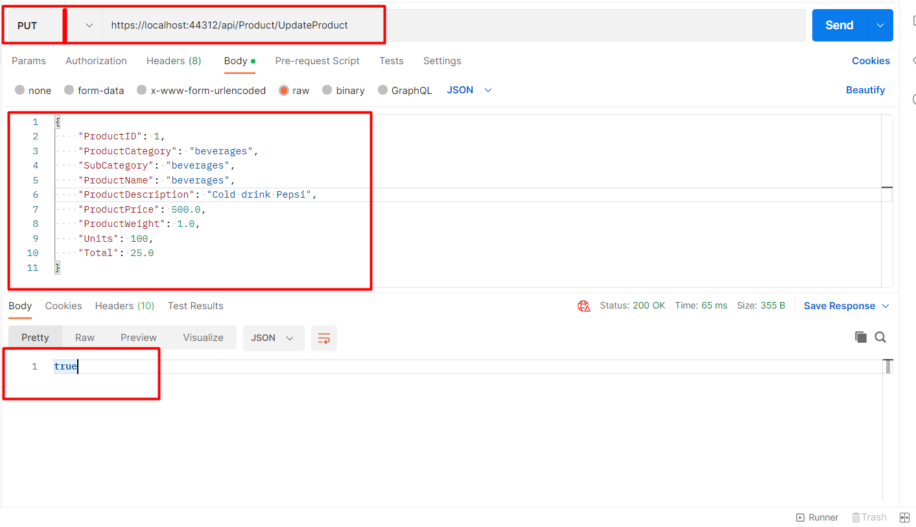916x527 pixels.
Task: Click the "Cold drink Pepsi" description value
Action: (259, 194)
